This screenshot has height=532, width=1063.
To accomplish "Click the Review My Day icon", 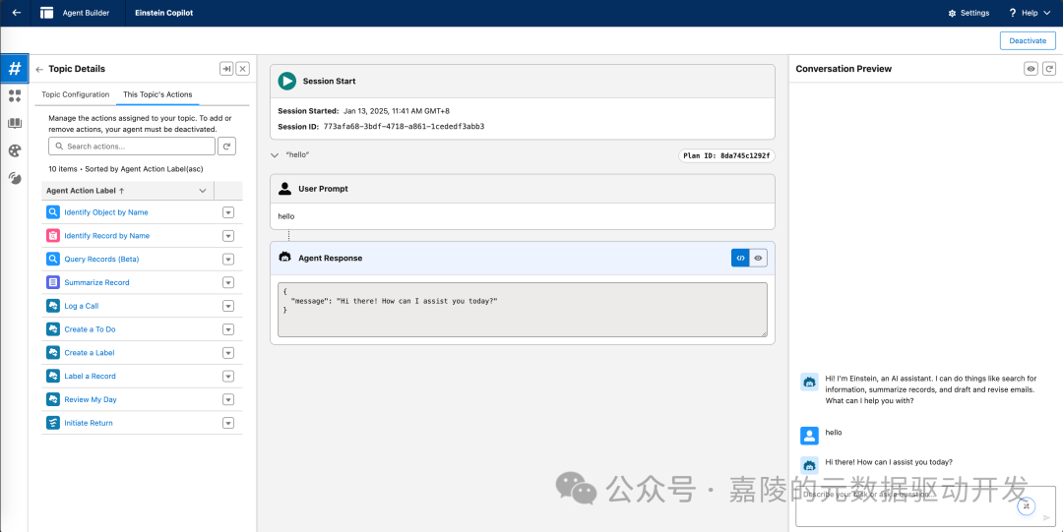I will [x=53, y=400].
